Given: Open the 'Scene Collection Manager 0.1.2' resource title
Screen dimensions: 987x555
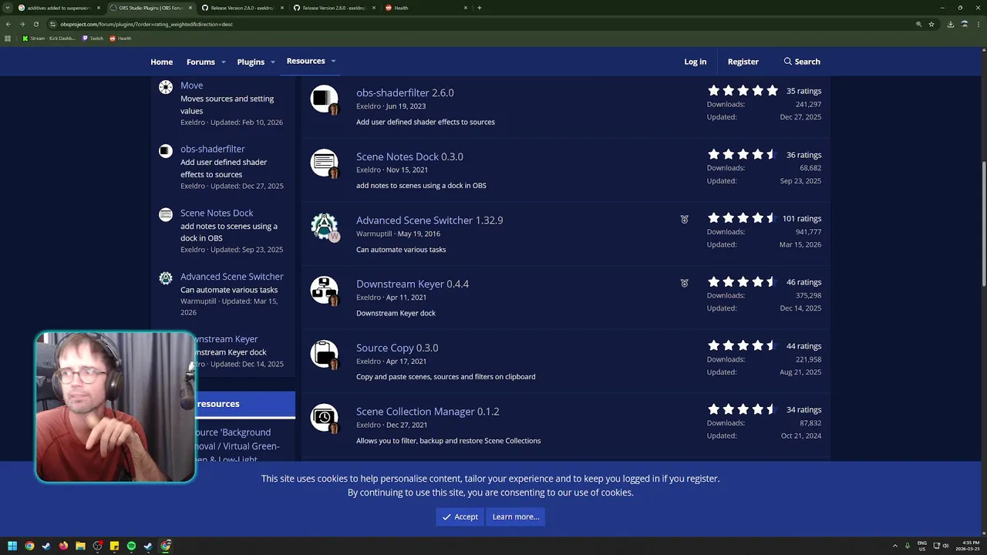Looking at the screenshot, I should tap(427, 412).
